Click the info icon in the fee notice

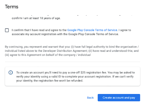pos(11,73)
